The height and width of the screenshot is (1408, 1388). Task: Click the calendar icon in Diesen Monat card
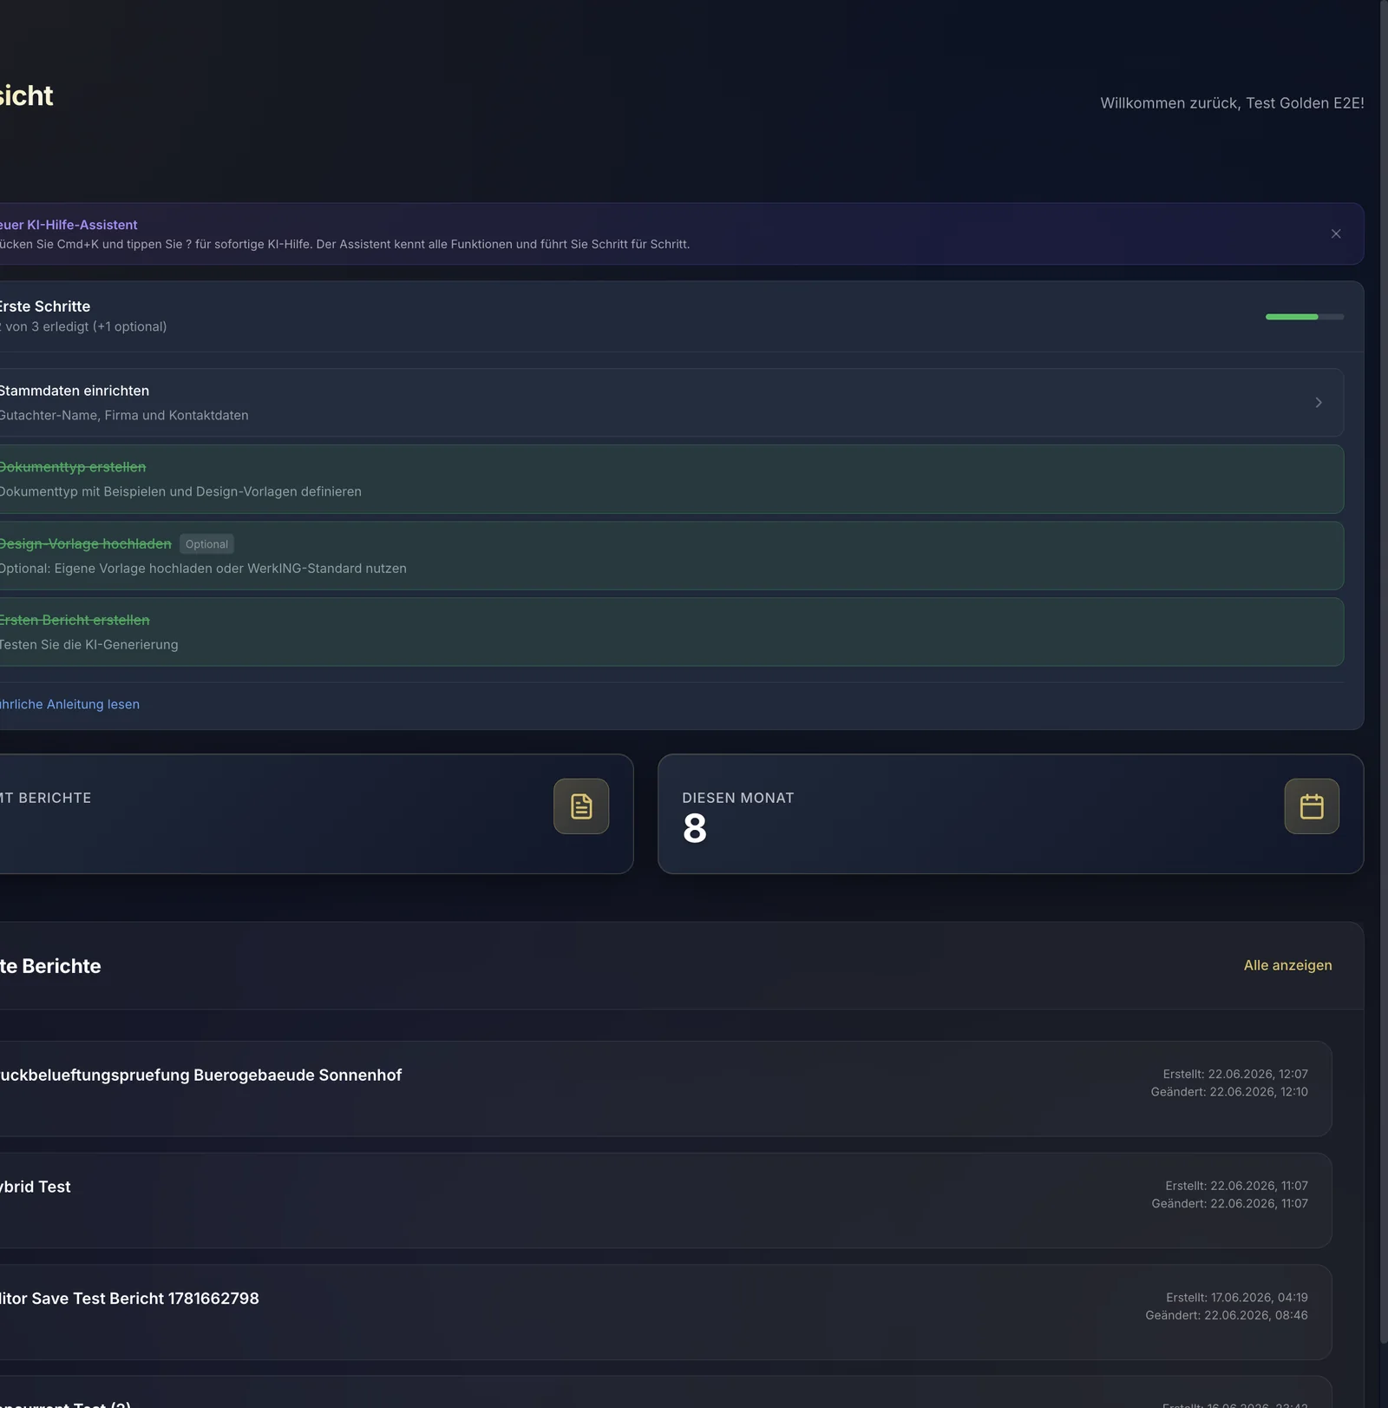[1312, 806]
